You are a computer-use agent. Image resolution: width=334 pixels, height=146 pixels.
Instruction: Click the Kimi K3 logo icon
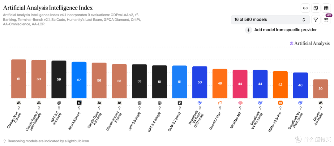pos(79,103)
